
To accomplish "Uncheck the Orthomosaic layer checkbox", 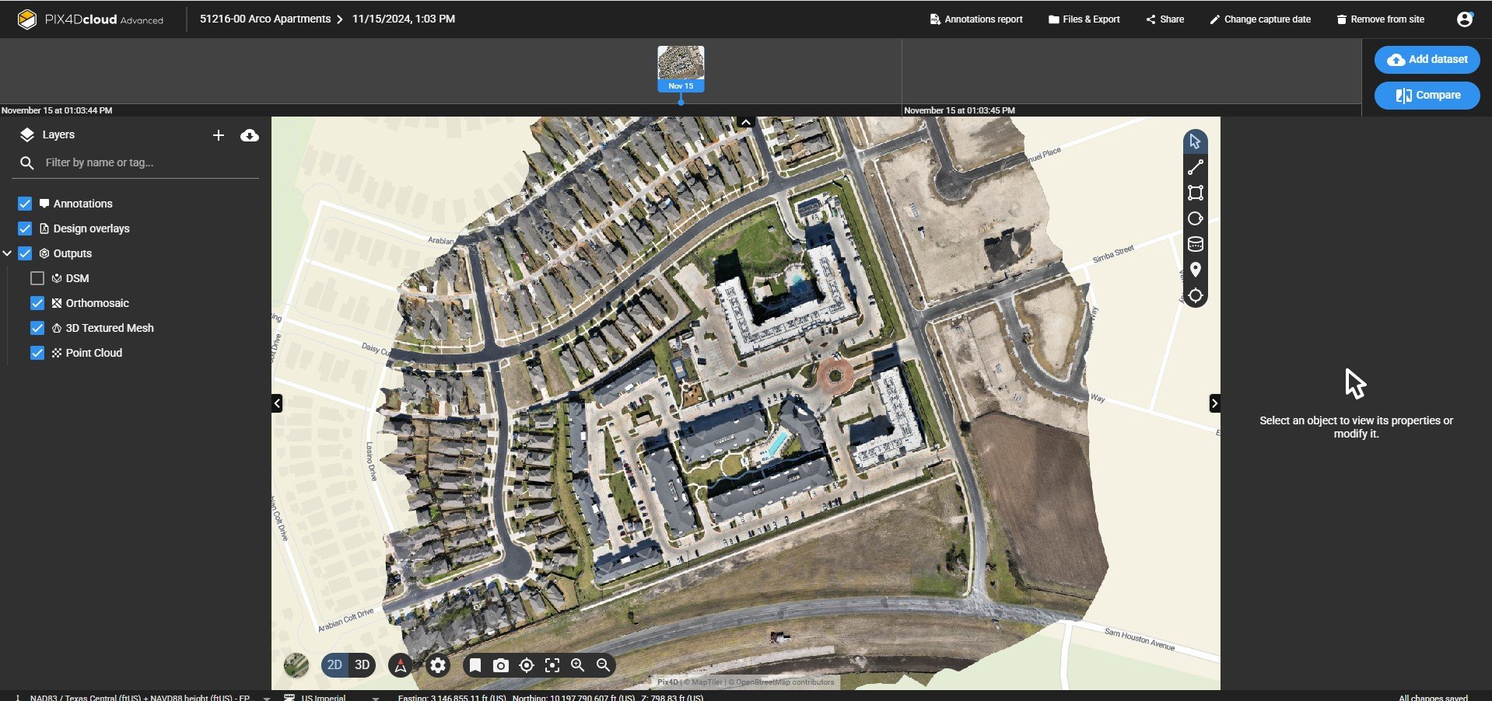I will click(37, 303).
